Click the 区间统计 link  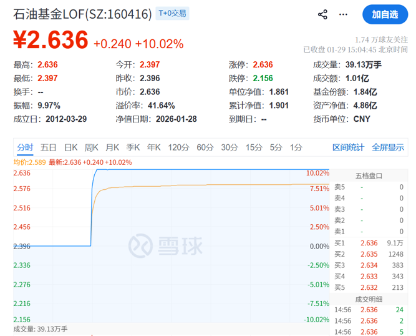tap(348, 147)
